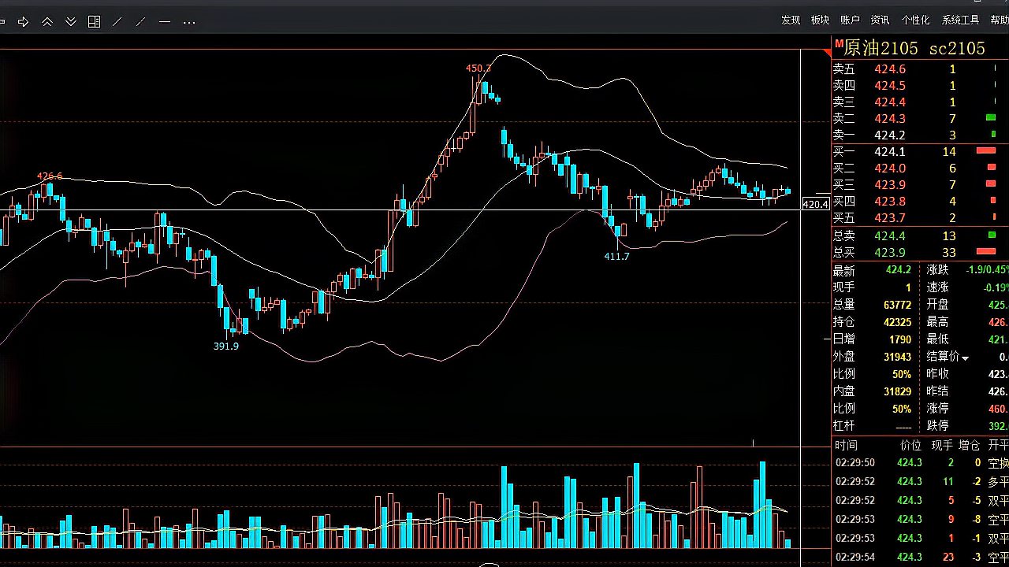Click the 450.3 high price label on chart

point(478,69)
